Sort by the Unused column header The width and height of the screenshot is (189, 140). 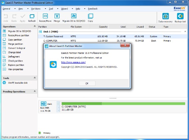tap(135, 27)
